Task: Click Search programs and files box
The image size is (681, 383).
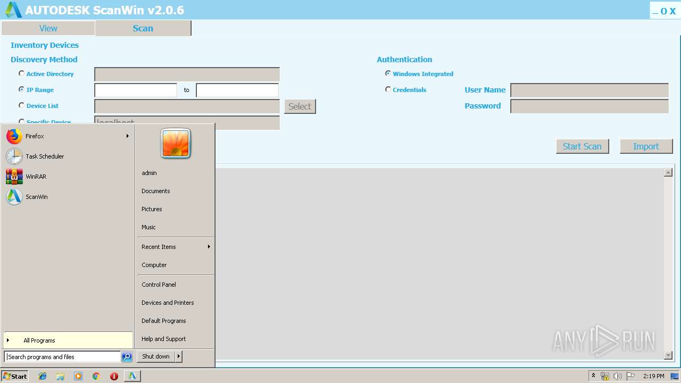Action: coord(62,357)
